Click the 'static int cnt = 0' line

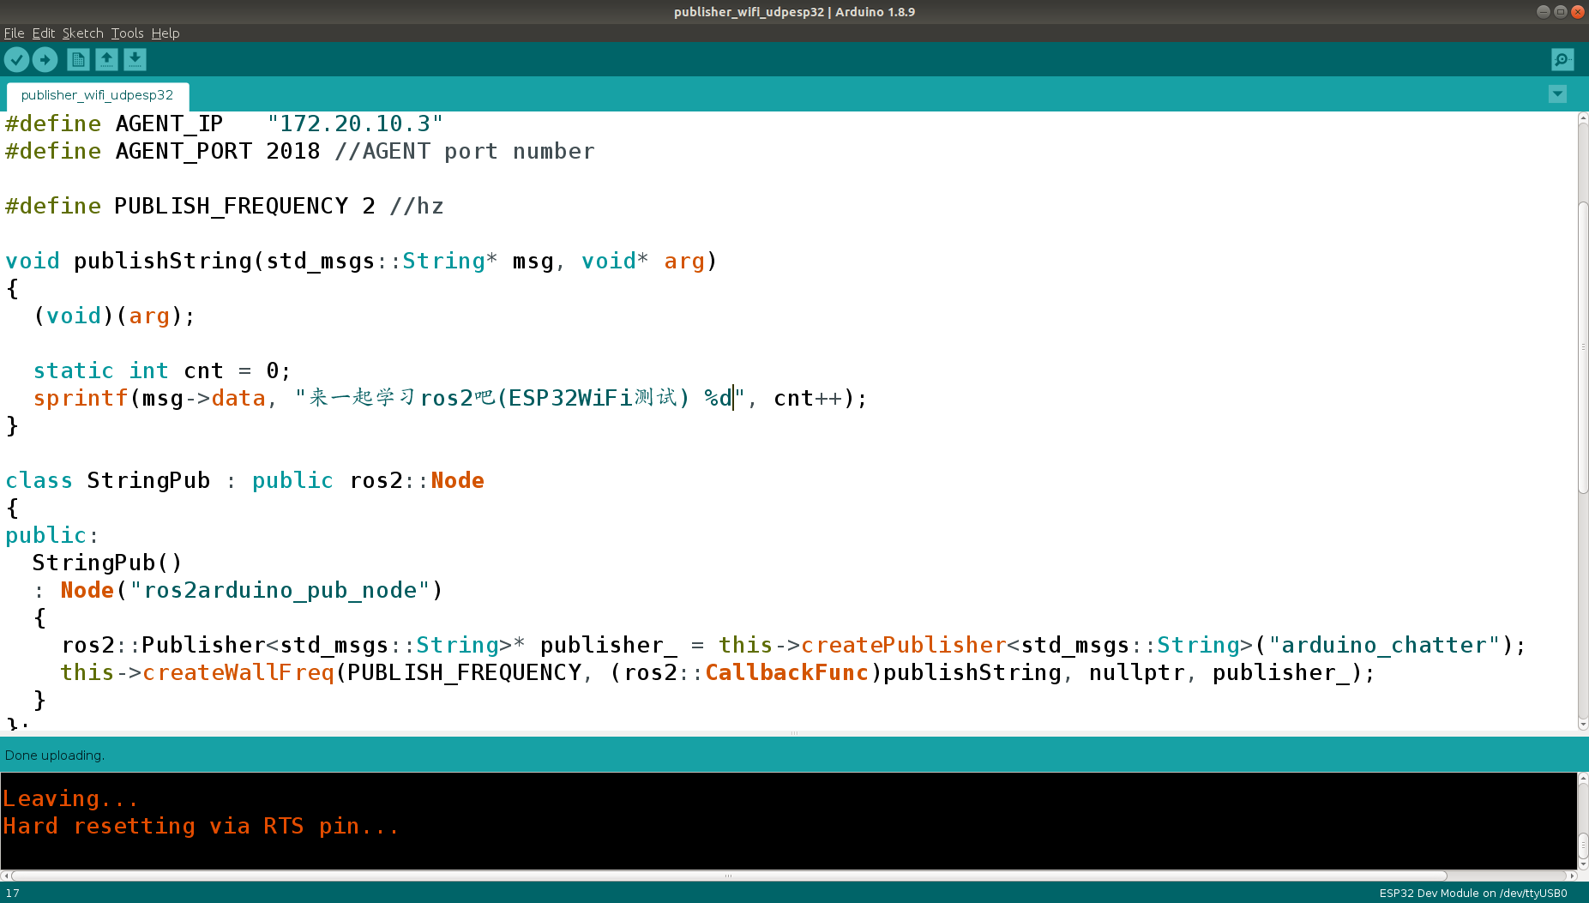coord(162,371)
